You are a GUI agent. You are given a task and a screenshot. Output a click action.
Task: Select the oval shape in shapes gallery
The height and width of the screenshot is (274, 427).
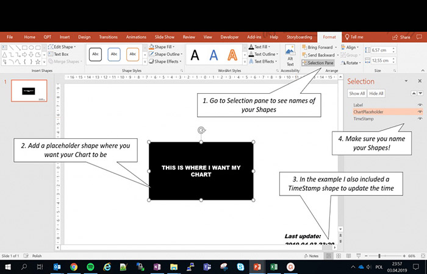point(31,47)
